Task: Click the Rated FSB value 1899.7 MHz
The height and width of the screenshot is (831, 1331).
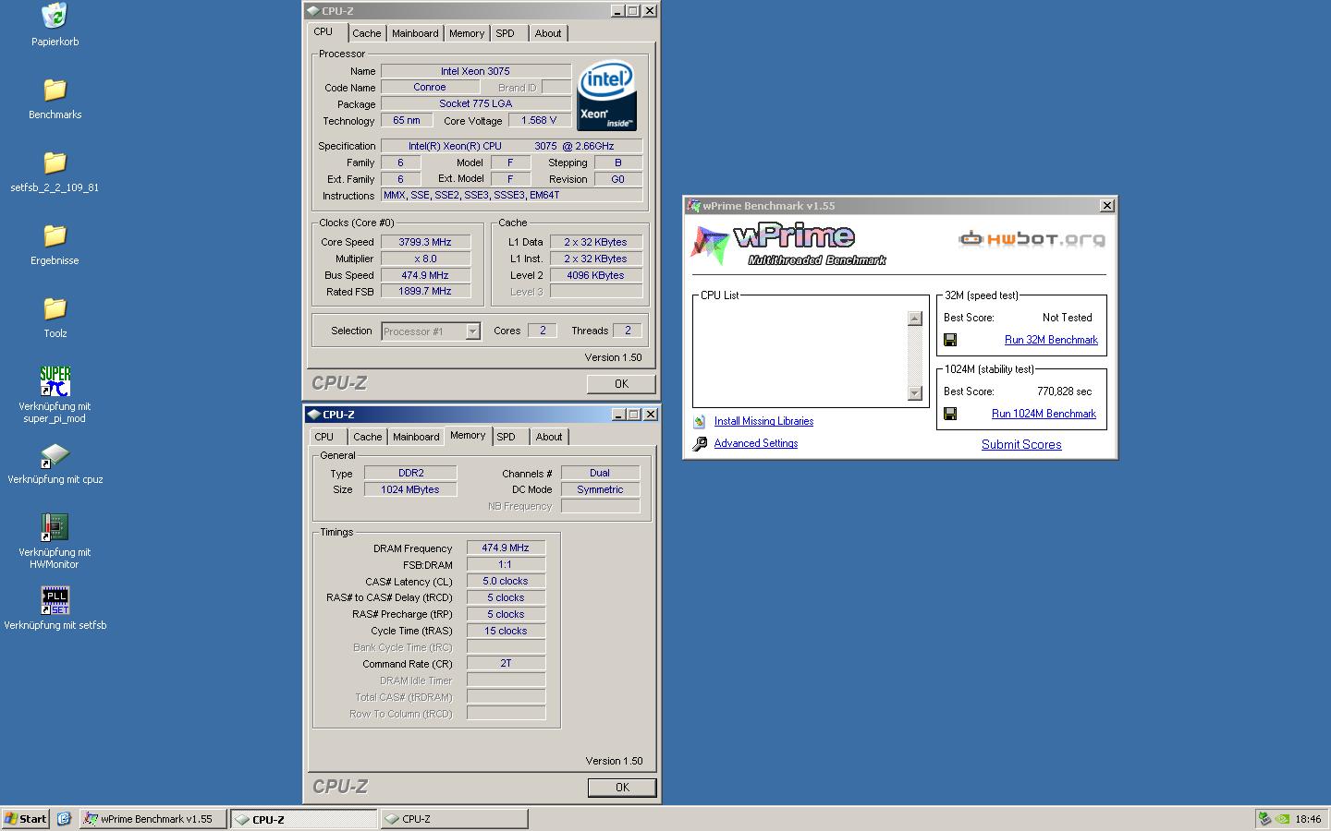Action: pyautogui.click(x=425, y=291)
